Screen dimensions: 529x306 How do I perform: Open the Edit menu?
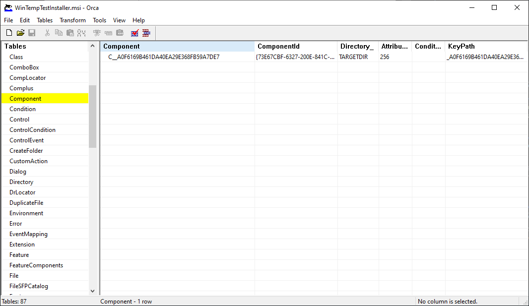25,20
